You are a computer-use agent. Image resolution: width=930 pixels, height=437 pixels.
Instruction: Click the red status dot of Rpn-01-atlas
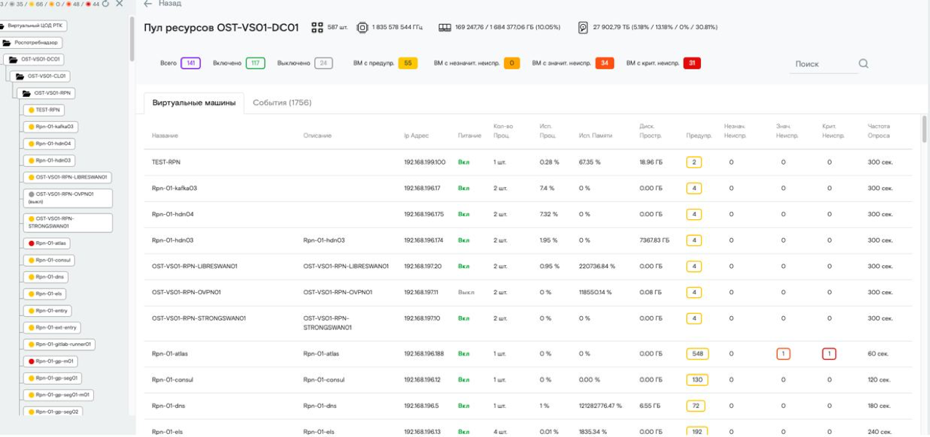[31, 243]
